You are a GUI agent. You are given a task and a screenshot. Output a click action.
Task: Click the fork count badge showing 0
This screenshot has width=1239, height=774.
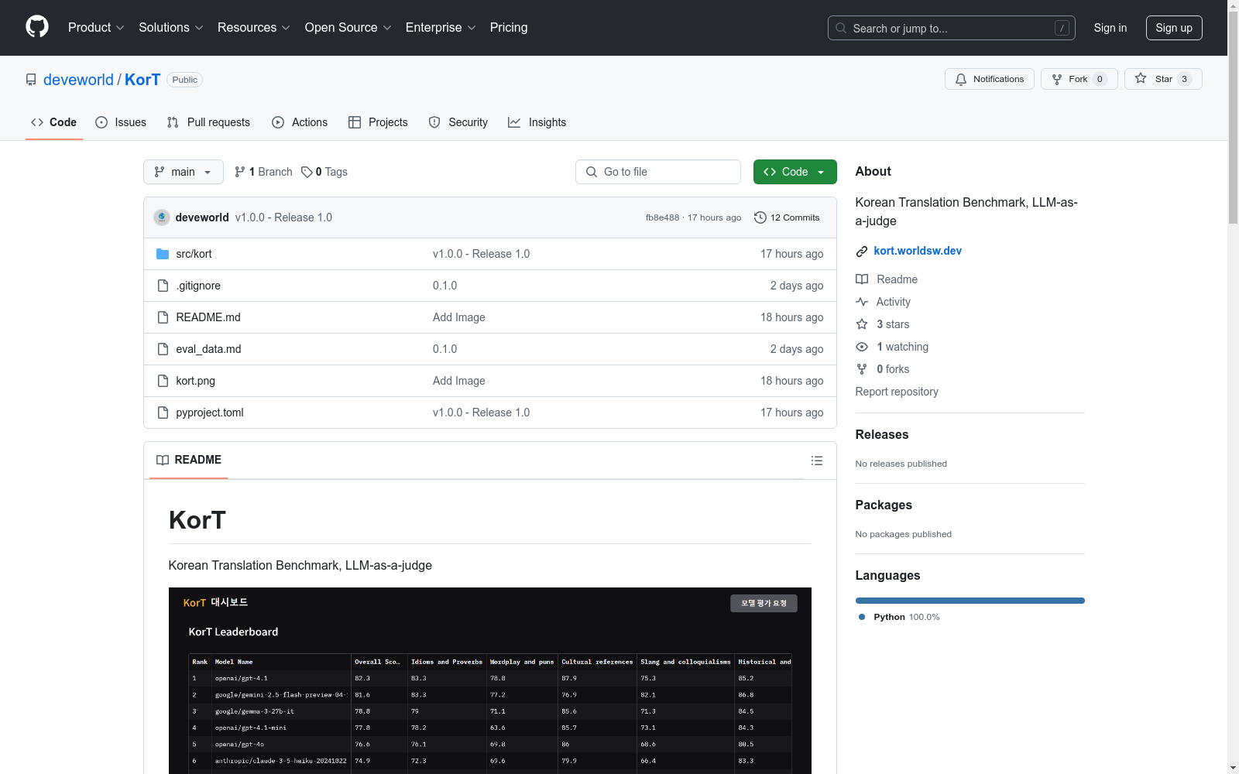(x=1100, y=79)
